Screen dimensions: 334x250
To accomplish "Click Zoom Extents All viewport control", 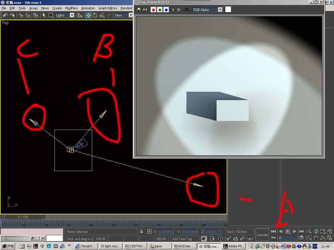I will point(330,231).
